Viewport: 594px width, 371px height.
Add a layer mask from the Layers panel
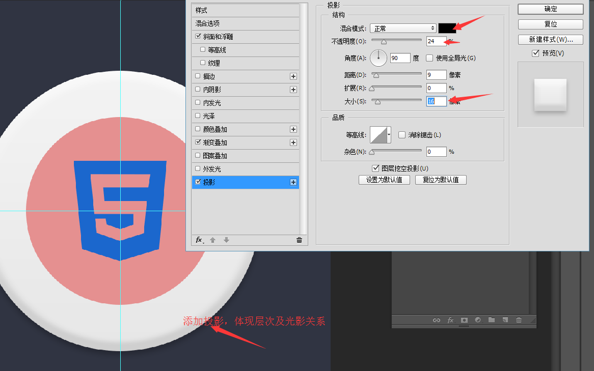[x=464, y=320]
